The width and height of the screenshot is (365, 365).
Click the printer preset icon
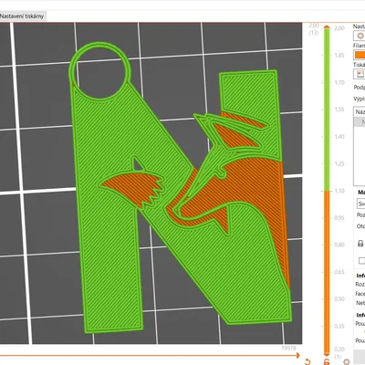click(x=360, y=74)
